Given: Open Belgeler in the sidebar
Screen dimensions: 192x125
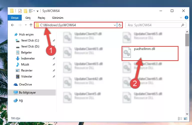Looking at the screenshot, I should point(24,52).
